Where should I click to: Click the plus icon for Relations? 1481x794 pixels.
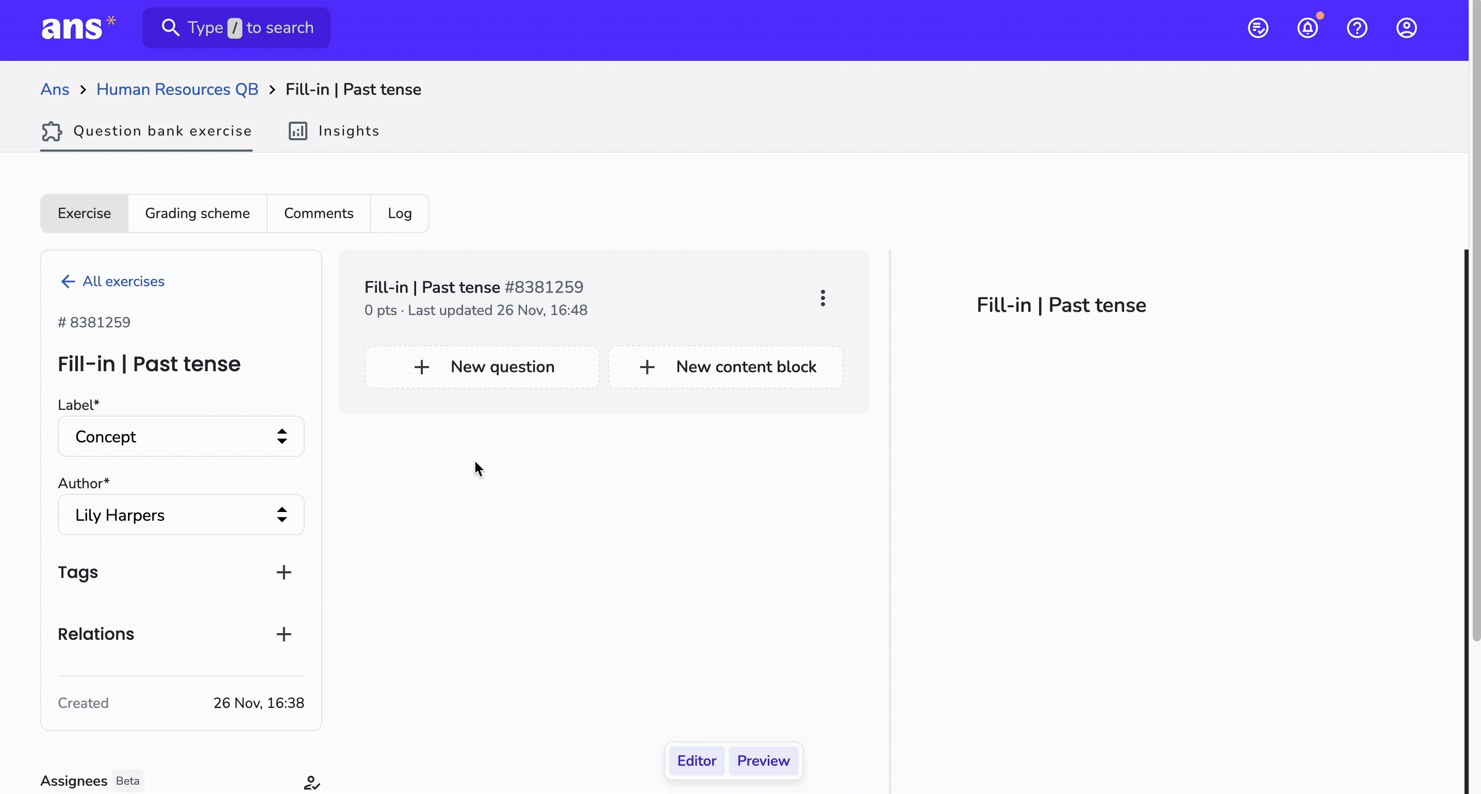click(x=284, y=634)
